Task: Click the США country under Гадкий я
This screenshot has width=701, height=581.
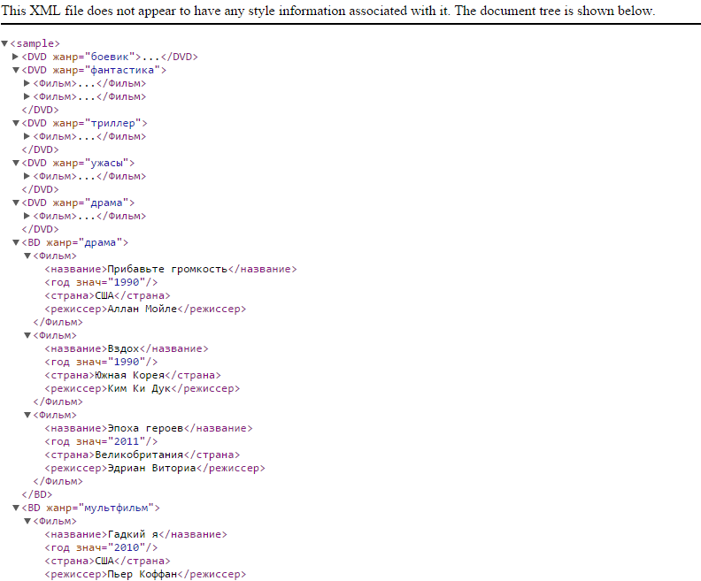Action: [104, 561]
